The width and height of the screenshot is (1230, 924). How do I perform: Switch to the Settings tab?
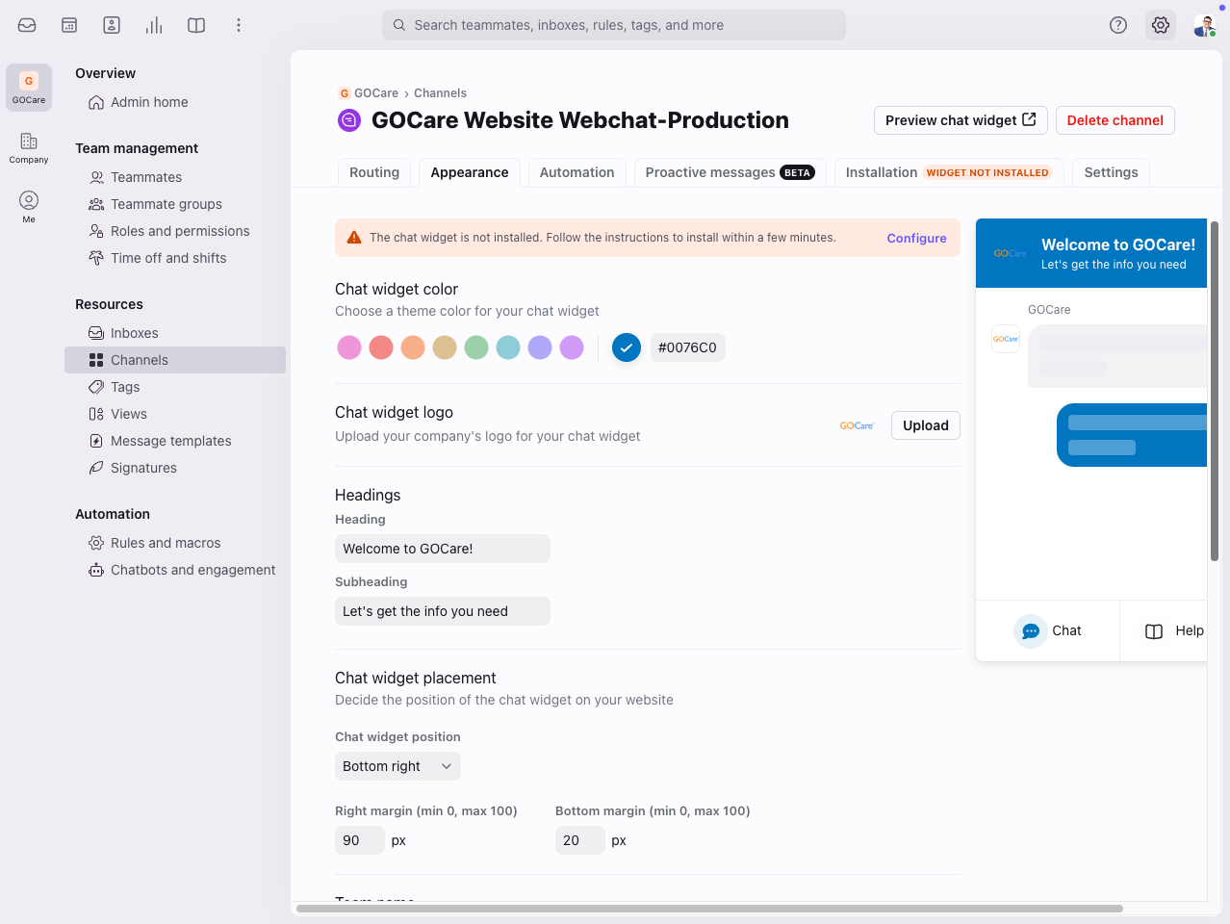tap(1111, 172)
